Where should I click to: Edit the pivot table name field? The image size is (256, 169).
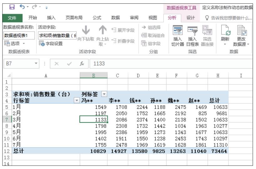click(19, 35)
